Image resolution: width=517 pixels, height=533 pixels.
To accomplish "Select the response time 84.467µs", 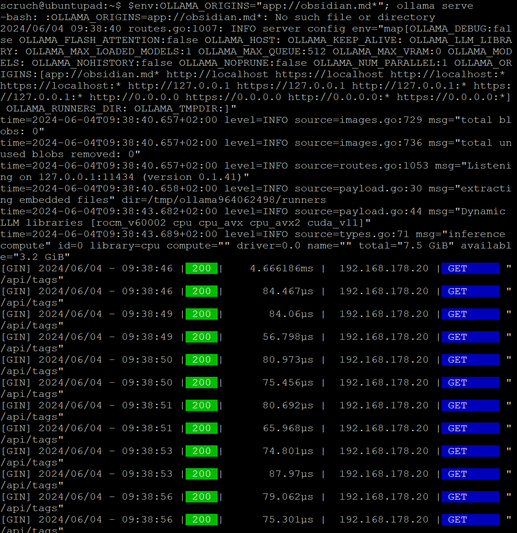I will (288, 291).
